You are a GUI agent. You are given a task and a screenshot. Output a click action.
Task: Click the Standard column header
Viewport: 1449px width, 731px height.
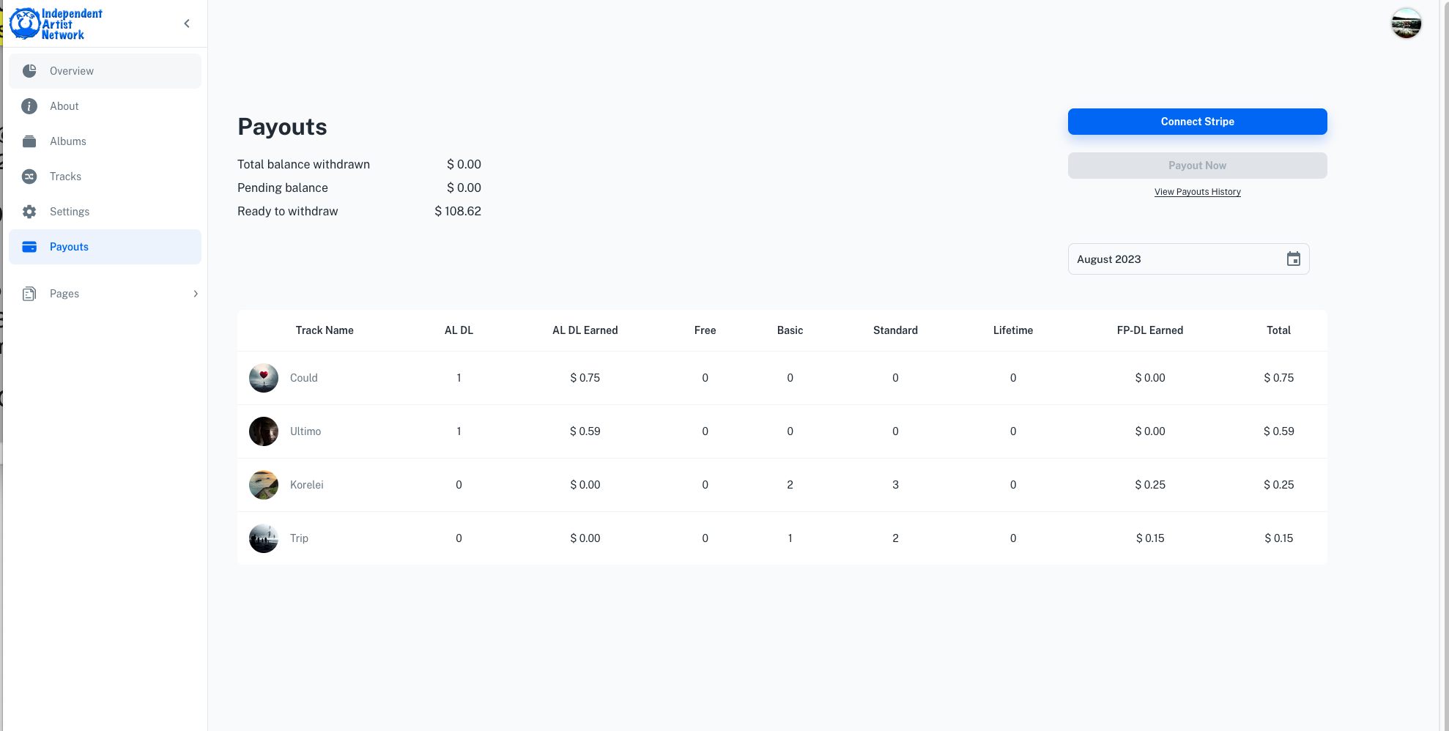point(895,330)
